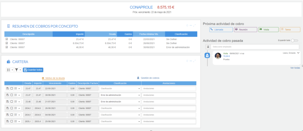The height and width of the screenshot is (131, 303).
Task: Click save icon on 26/06/2021 Cartera row
Action: (x=7, y=108)
